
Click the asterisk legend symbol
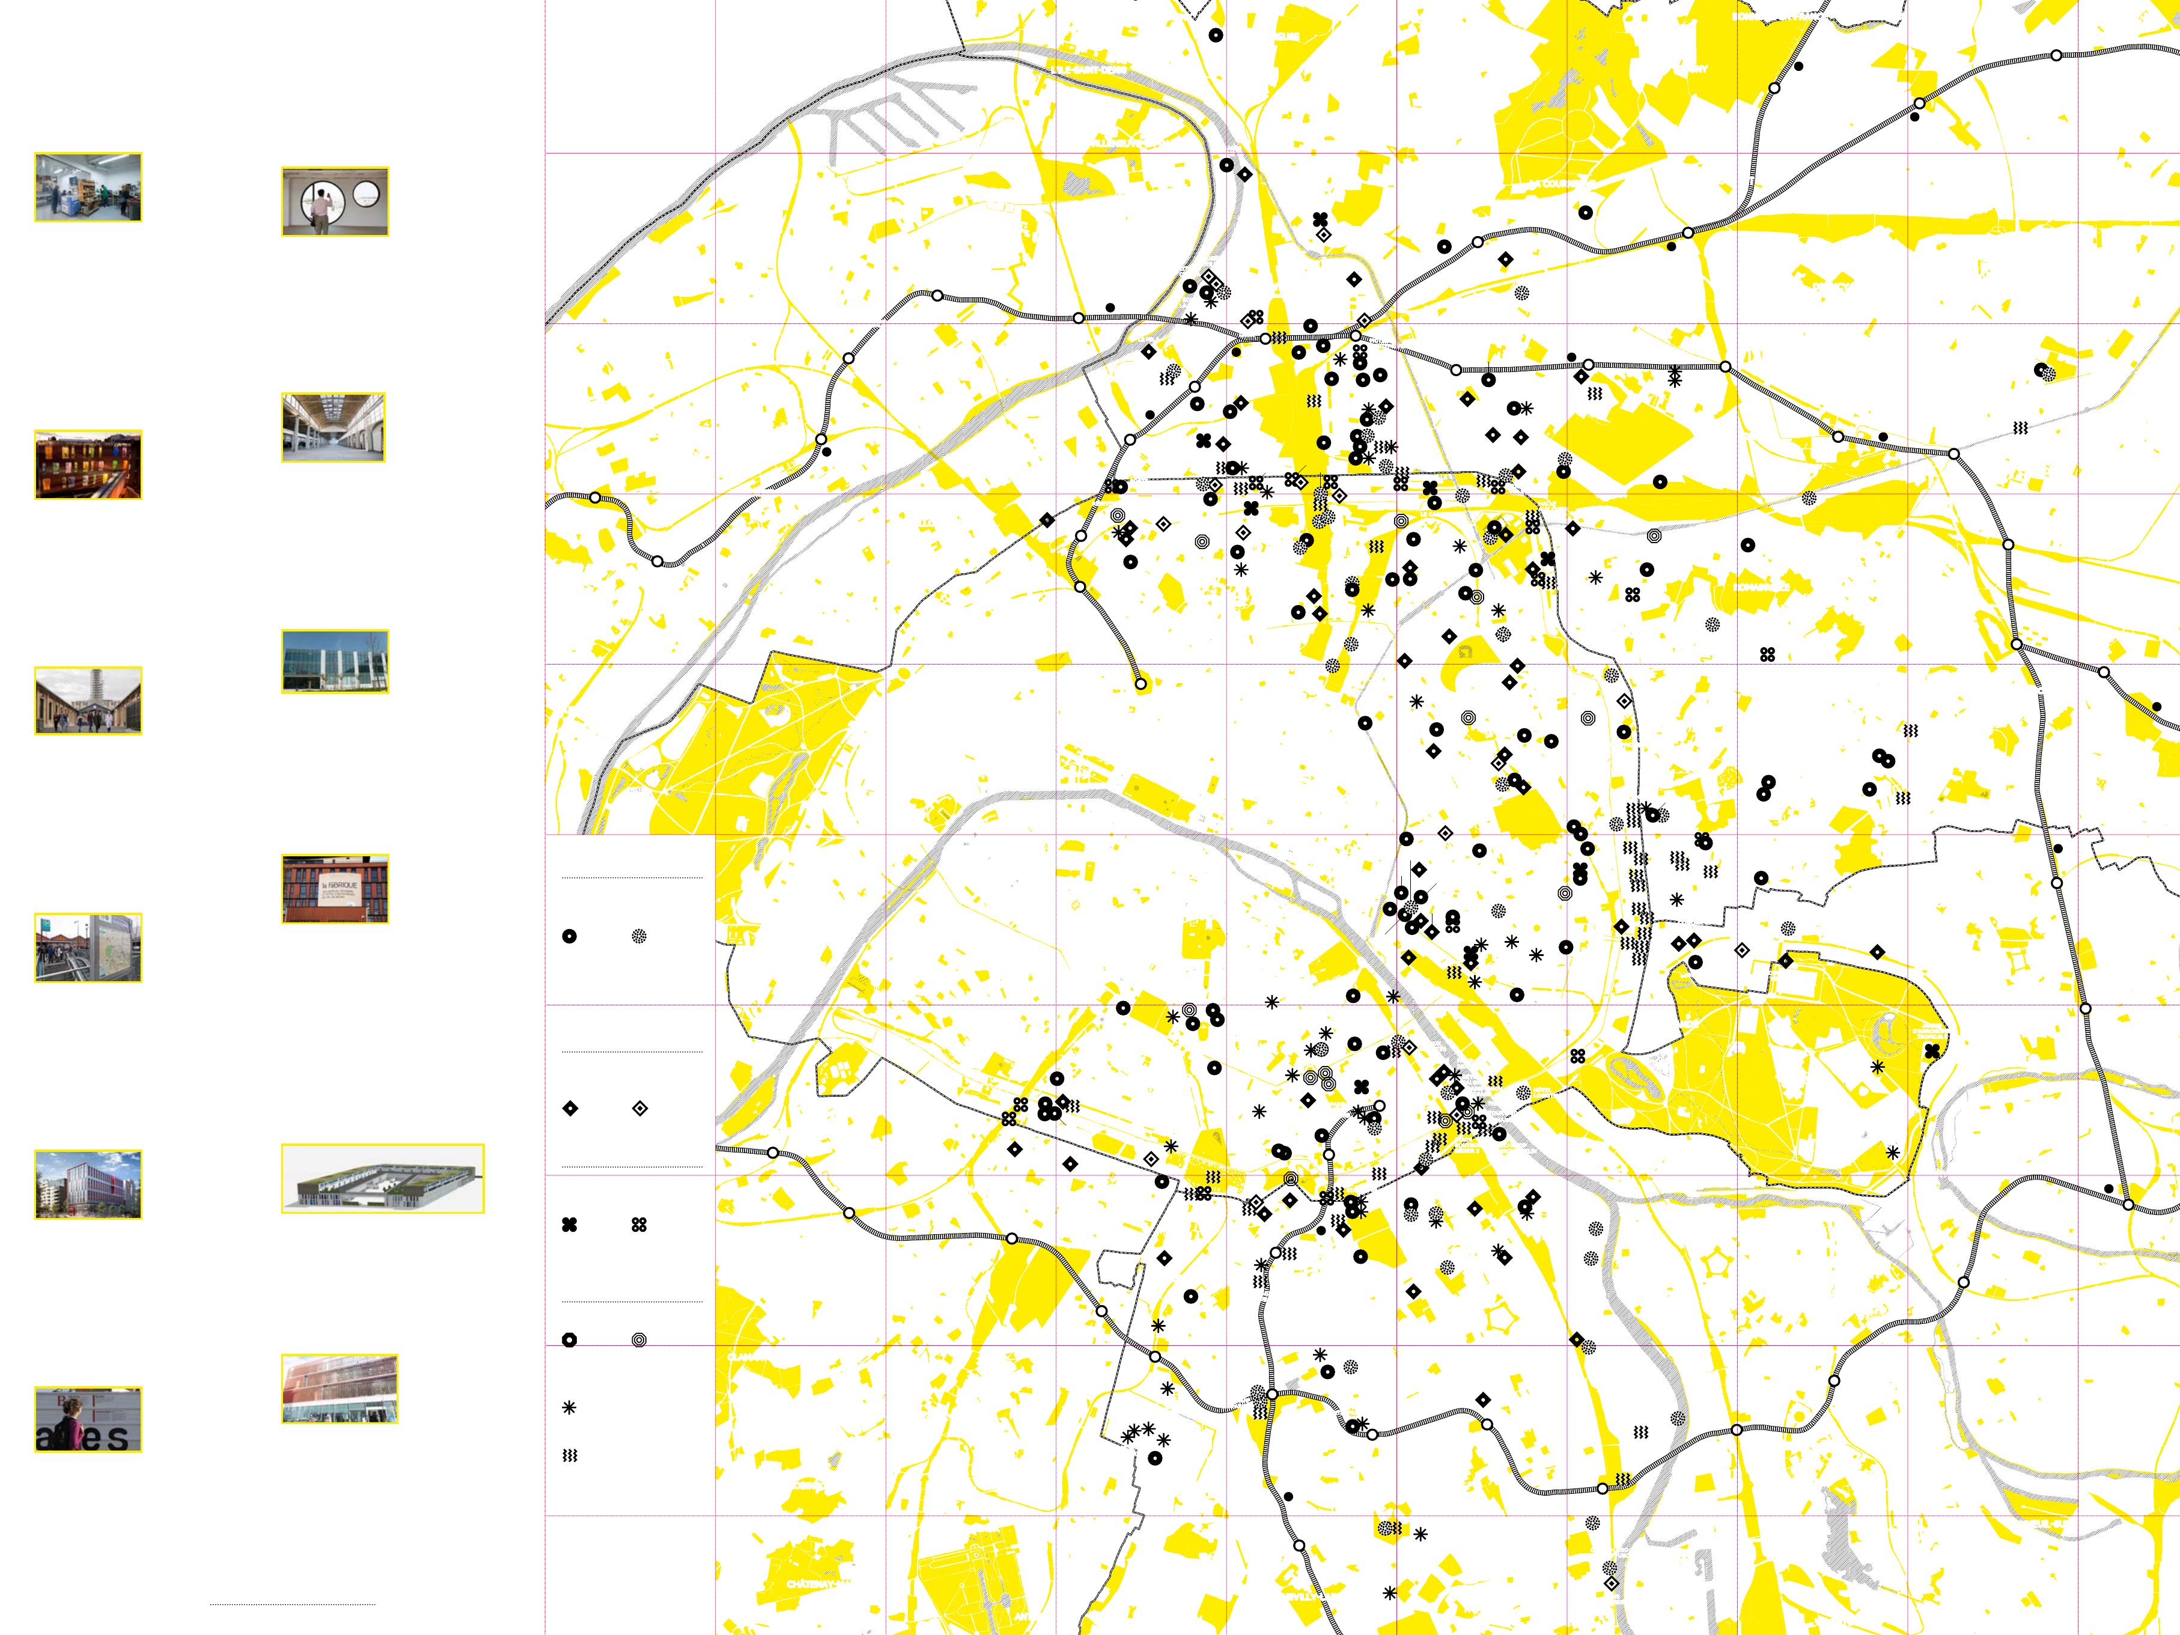point(568,1408)
